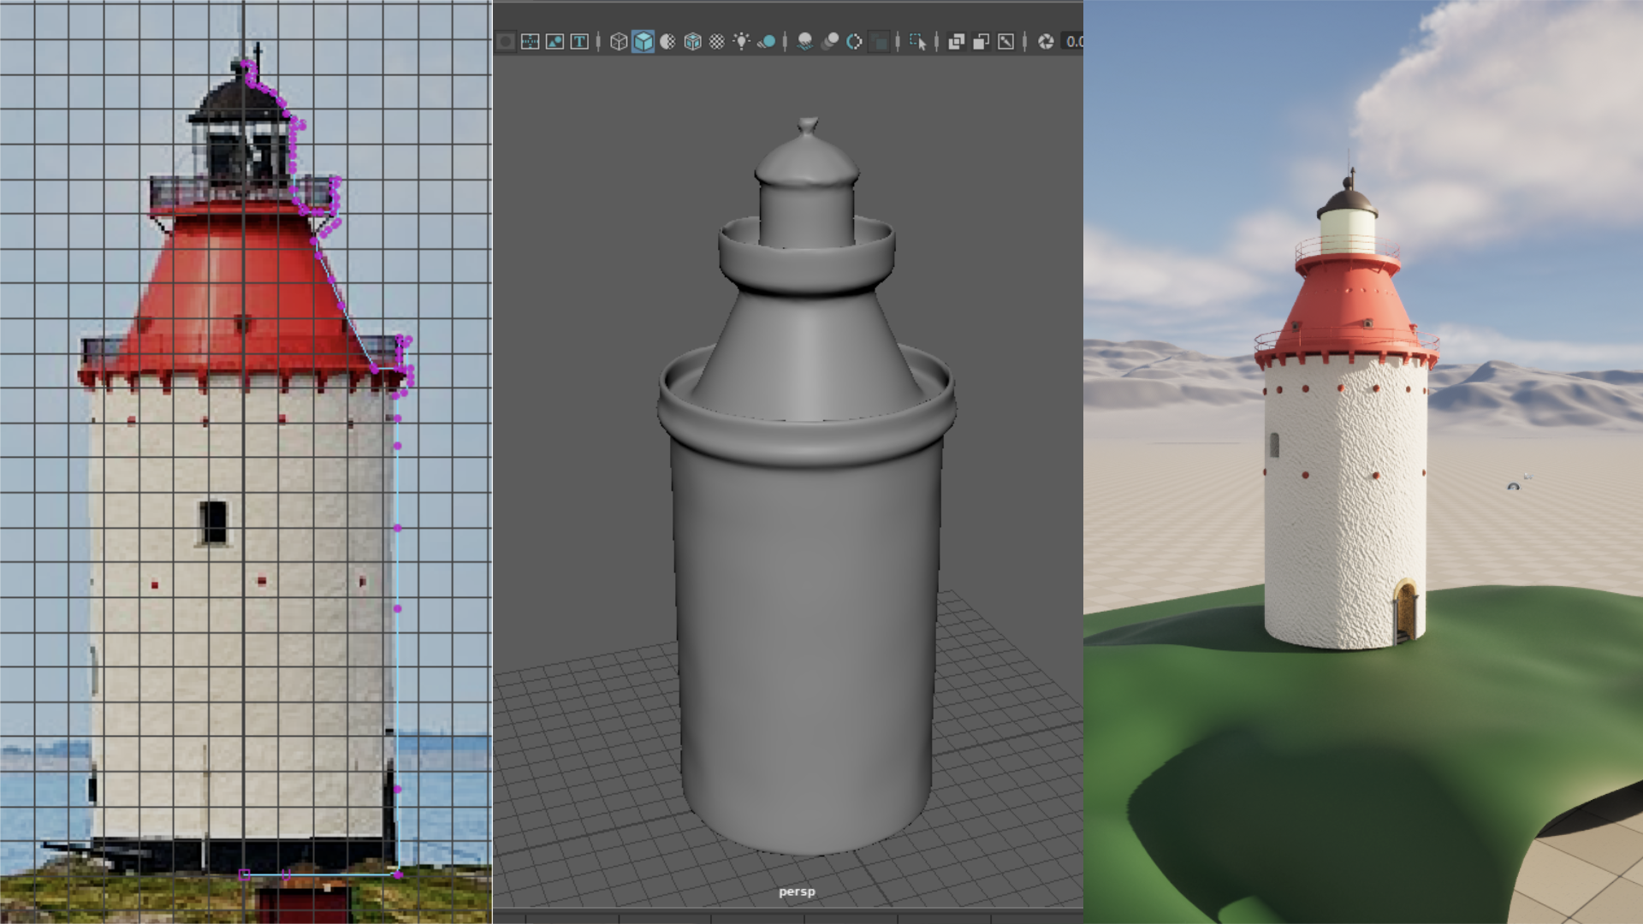Enable Multisample Anti-aliasing icon
This screenshot has height=924, width=1643.
click(854, 41)
